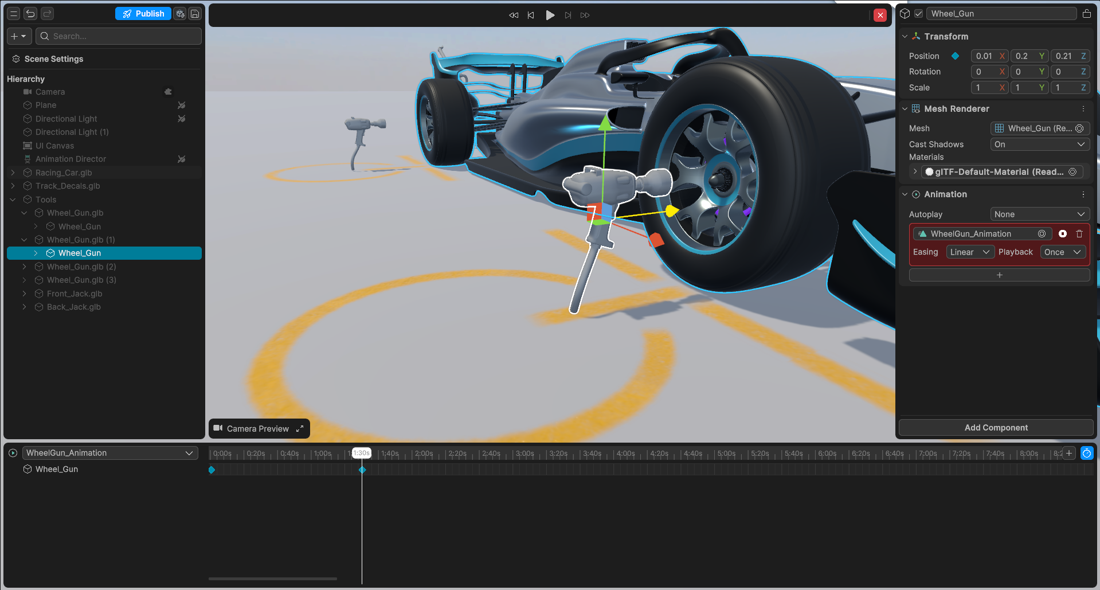Toggle the Wheel_Gun enabled checkbox

pos(918,14)
